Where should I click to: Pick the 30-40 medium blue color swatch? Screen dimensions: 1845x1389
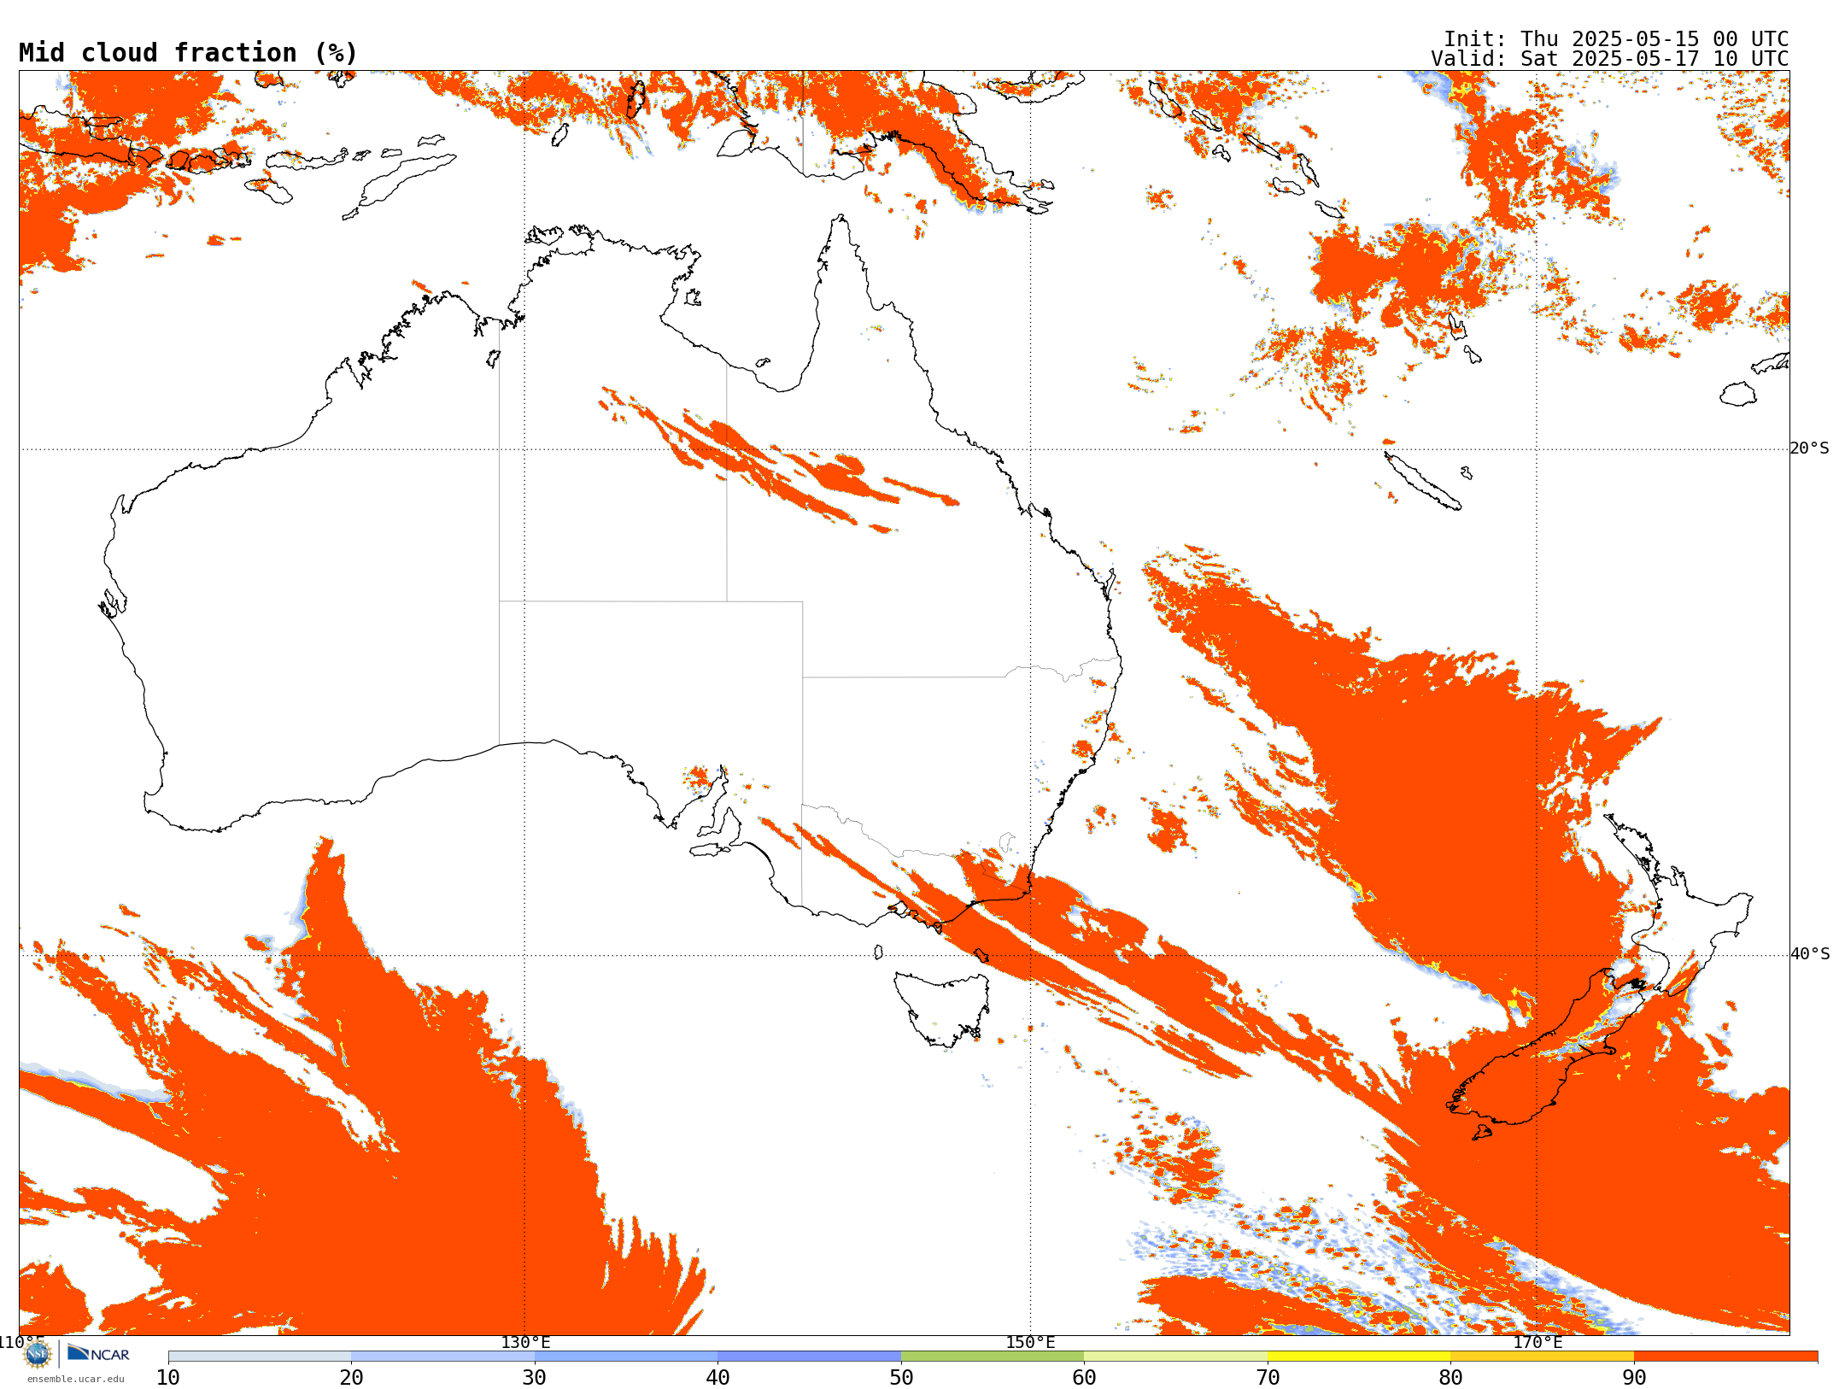pos(626,1357)
